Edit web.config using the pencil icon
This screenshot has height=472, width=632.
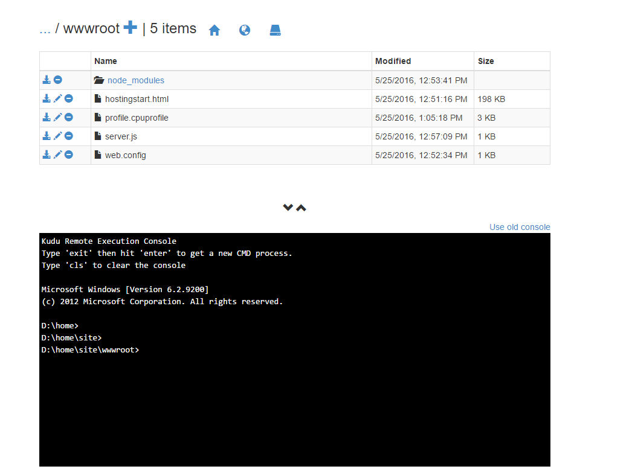tap(57, 155)
